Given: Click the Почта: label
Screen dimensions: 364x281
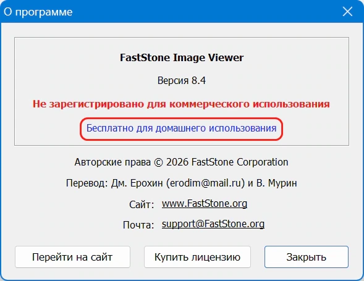Looking at the screenshot, I should point(138,225).
